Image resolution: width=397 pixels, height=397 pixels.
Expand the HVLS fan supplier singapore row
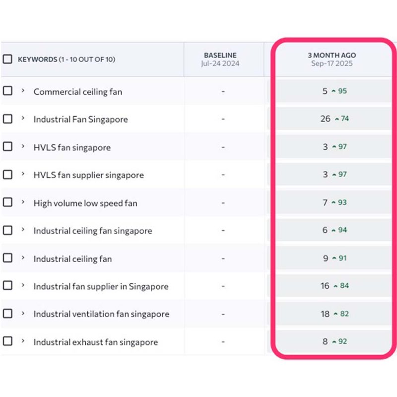pos(23,175)
